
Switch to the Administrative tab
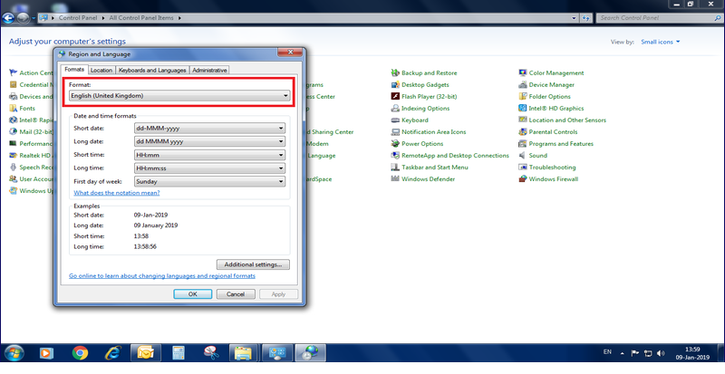[x=209, y=71]
